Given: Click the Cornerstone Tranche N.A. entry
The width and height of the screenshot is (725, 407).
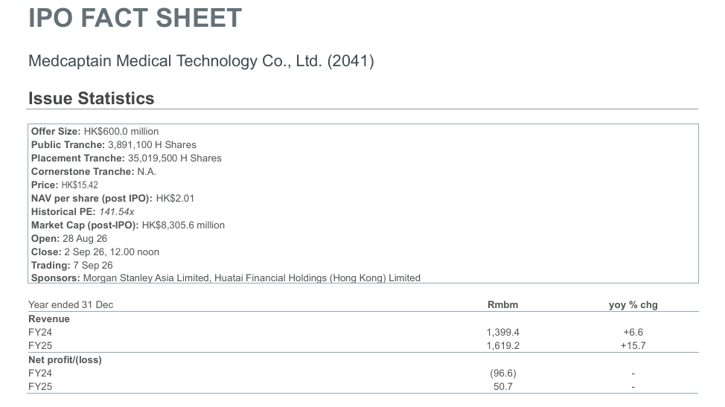Looking at the screenshot, I should coord(93,172).
